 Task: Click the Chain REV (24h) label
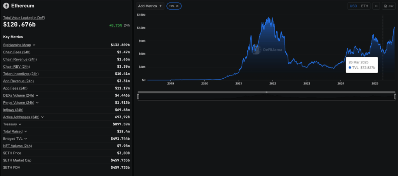(x=16, y=67)
